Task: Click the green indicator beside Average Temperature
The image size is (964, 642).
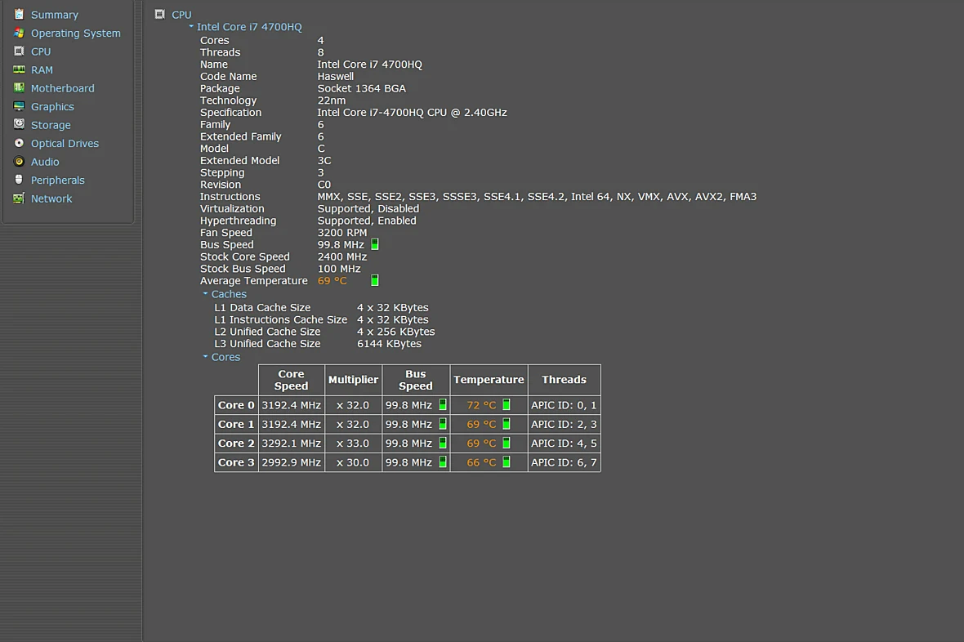Action: point(375,280)
